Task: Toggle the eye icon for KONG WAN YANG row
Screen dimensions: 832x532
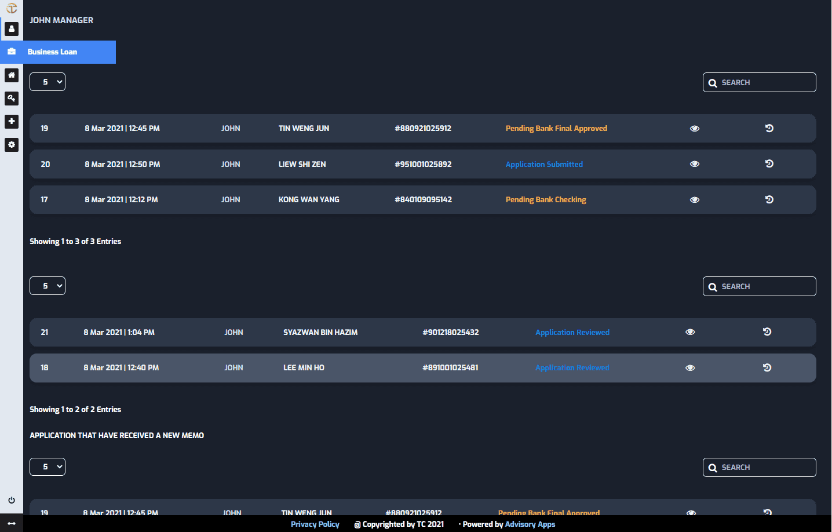Action: pyautogui.click(x=695, y=199)
